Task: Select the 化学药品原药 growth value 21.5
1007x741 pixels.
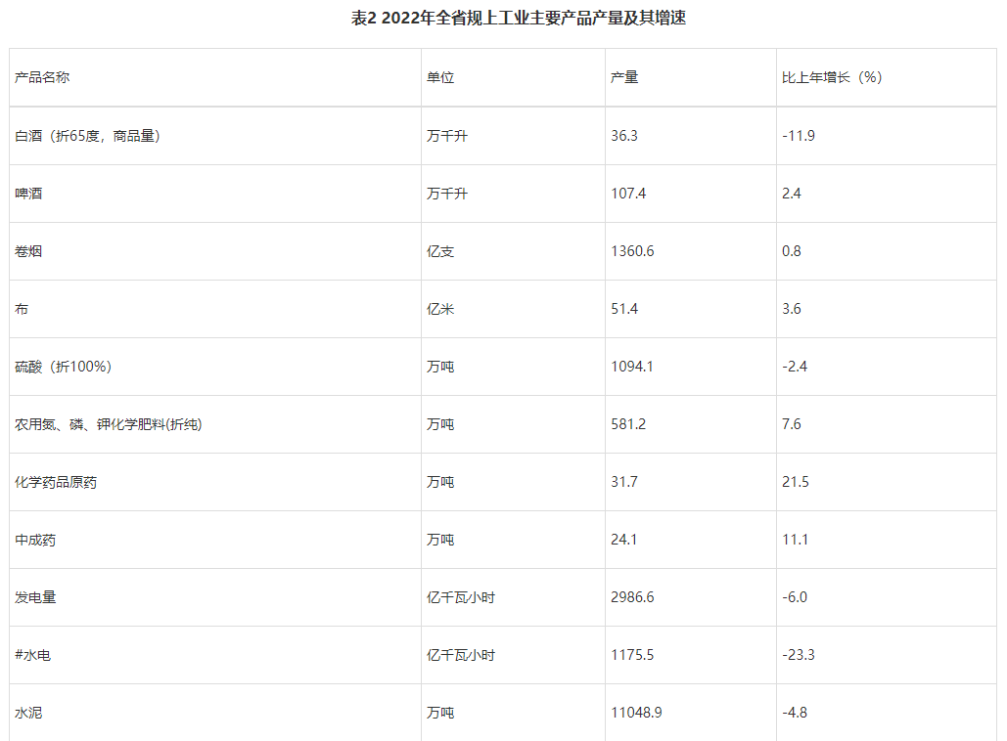Action: [x=796, y=482]
